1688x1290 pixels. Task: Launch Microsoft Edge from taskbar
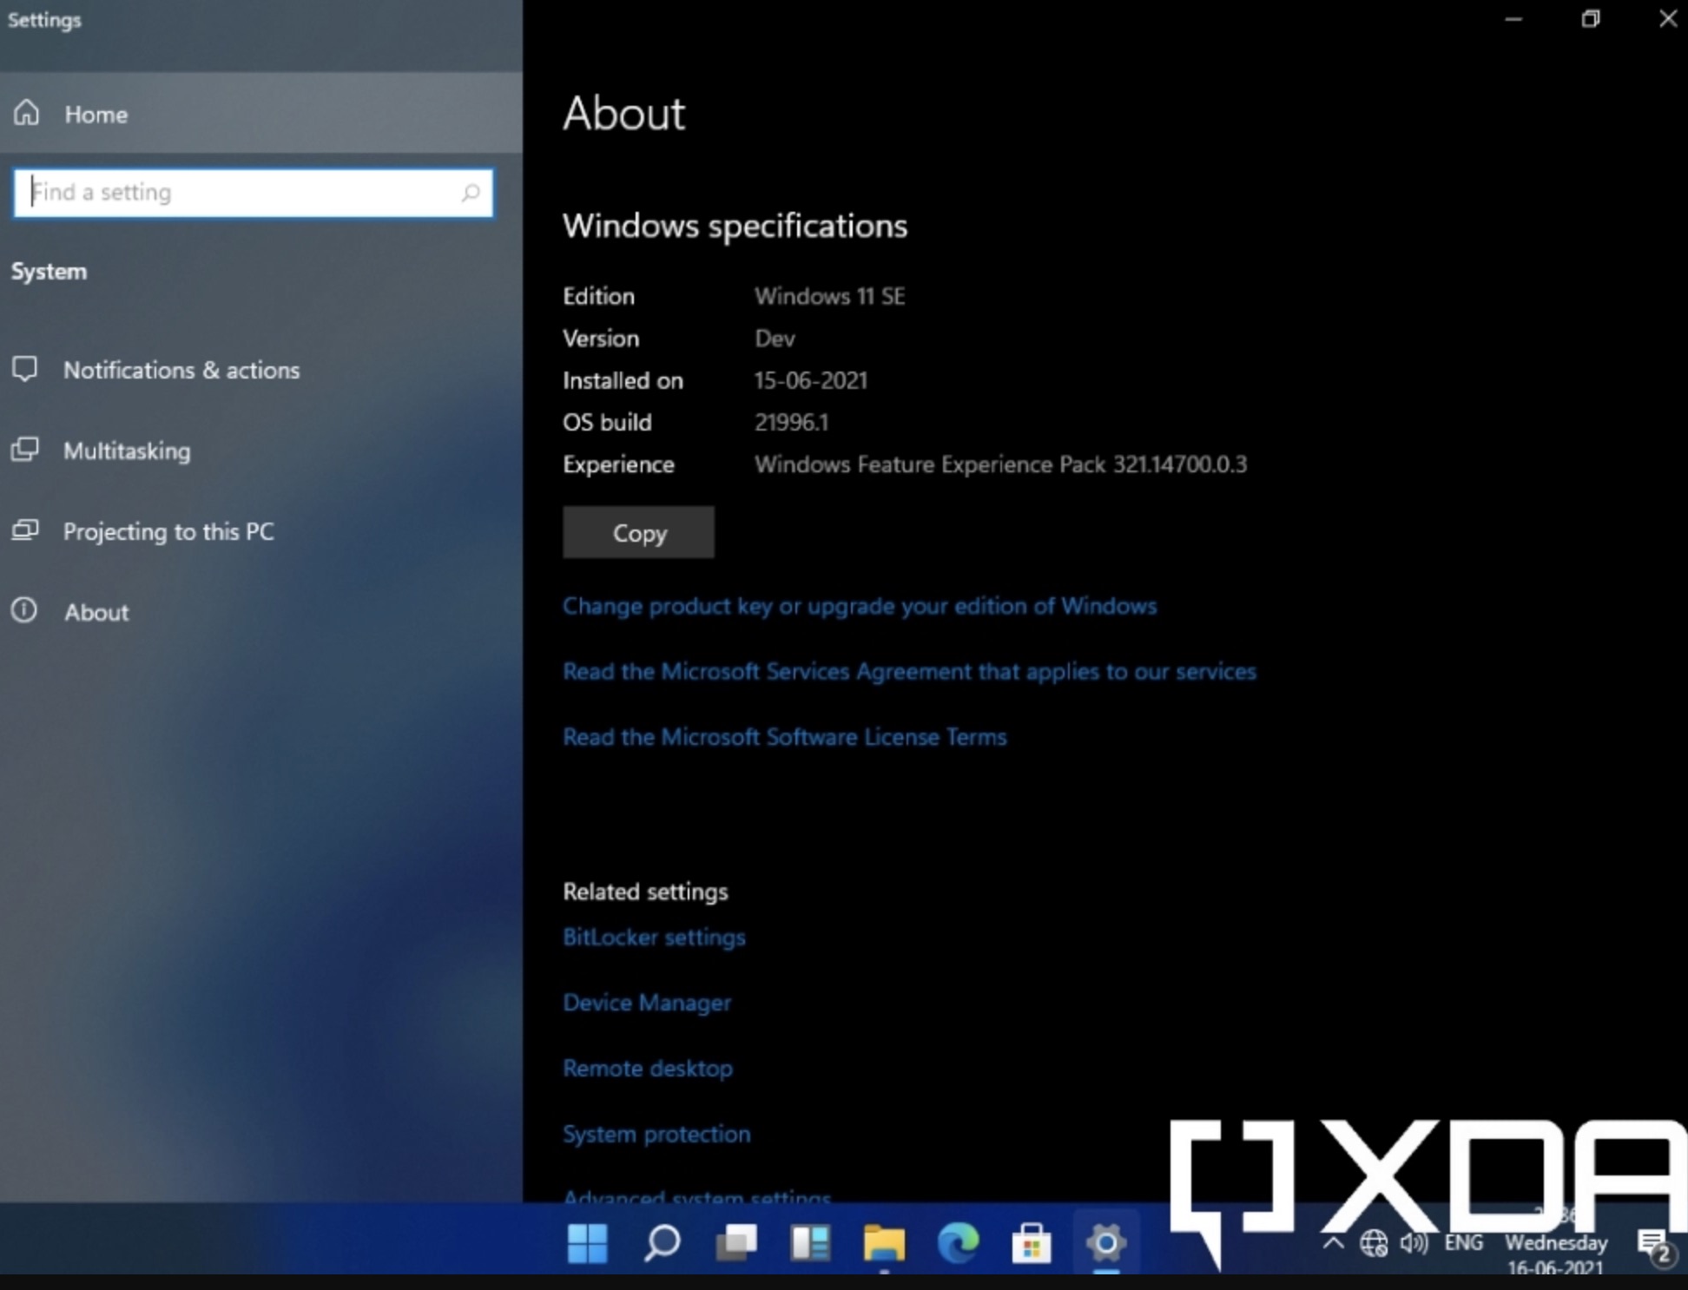click(x=958, y=1243)
